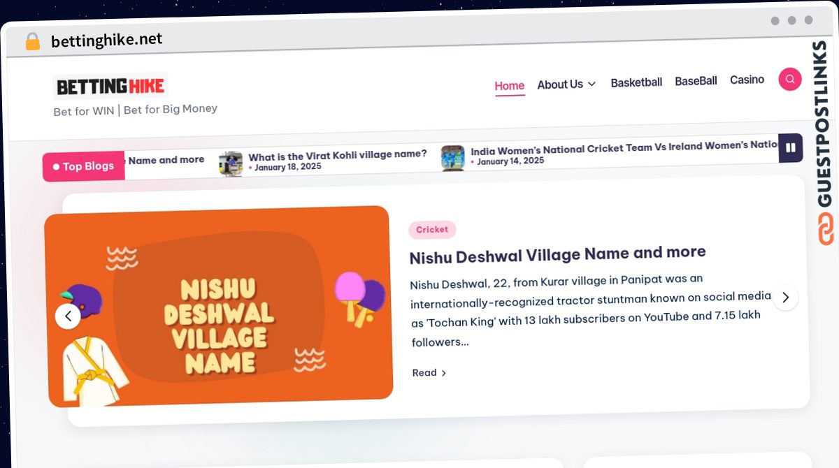Viewport: 839px width, 468px height.
Task: Click the Top Blogs label
Action: (x=83, y=167)
